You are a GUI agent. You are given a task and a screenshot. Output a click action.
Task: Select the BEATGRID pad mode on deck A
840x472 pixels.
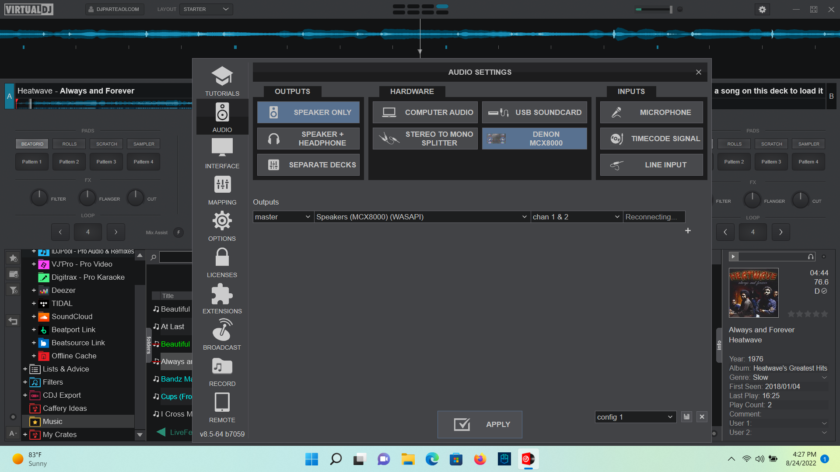click(32, 144)
